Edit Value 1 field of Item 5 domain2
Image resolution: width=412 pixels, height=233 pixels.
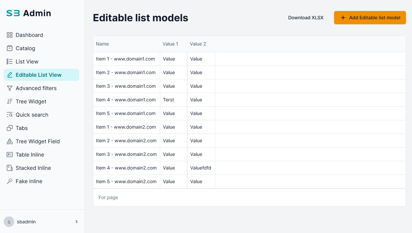click(174, 181)
